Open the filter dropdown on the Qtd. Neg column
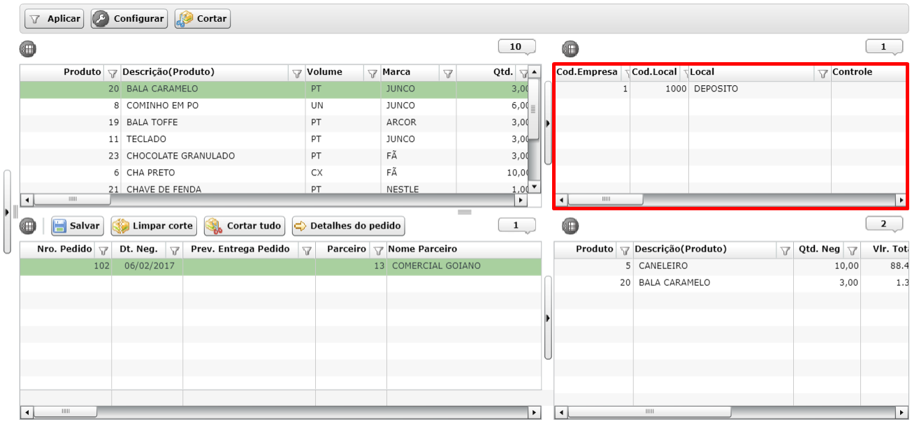Viewport: 912px width, 422px height. click(x=853, y=250)
